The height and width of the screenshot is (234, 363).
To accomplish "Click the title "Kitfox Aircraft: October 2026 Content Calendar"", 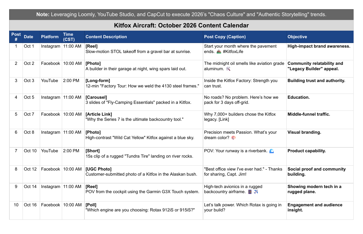I will (181, 26).
